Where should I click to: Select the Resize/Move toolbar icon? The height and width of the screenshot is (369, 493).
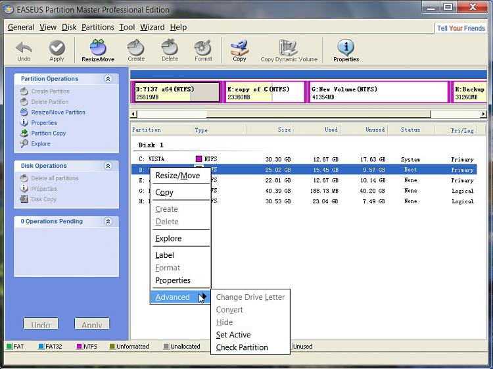[98, 50]
